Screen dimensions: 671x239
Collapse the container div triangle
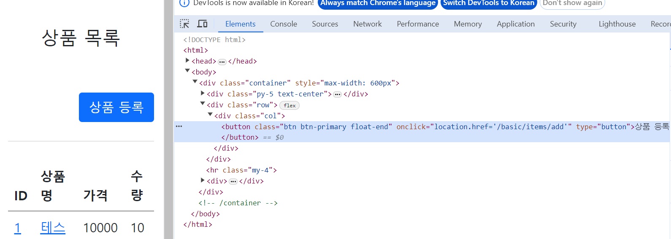(x=195, y=82)
